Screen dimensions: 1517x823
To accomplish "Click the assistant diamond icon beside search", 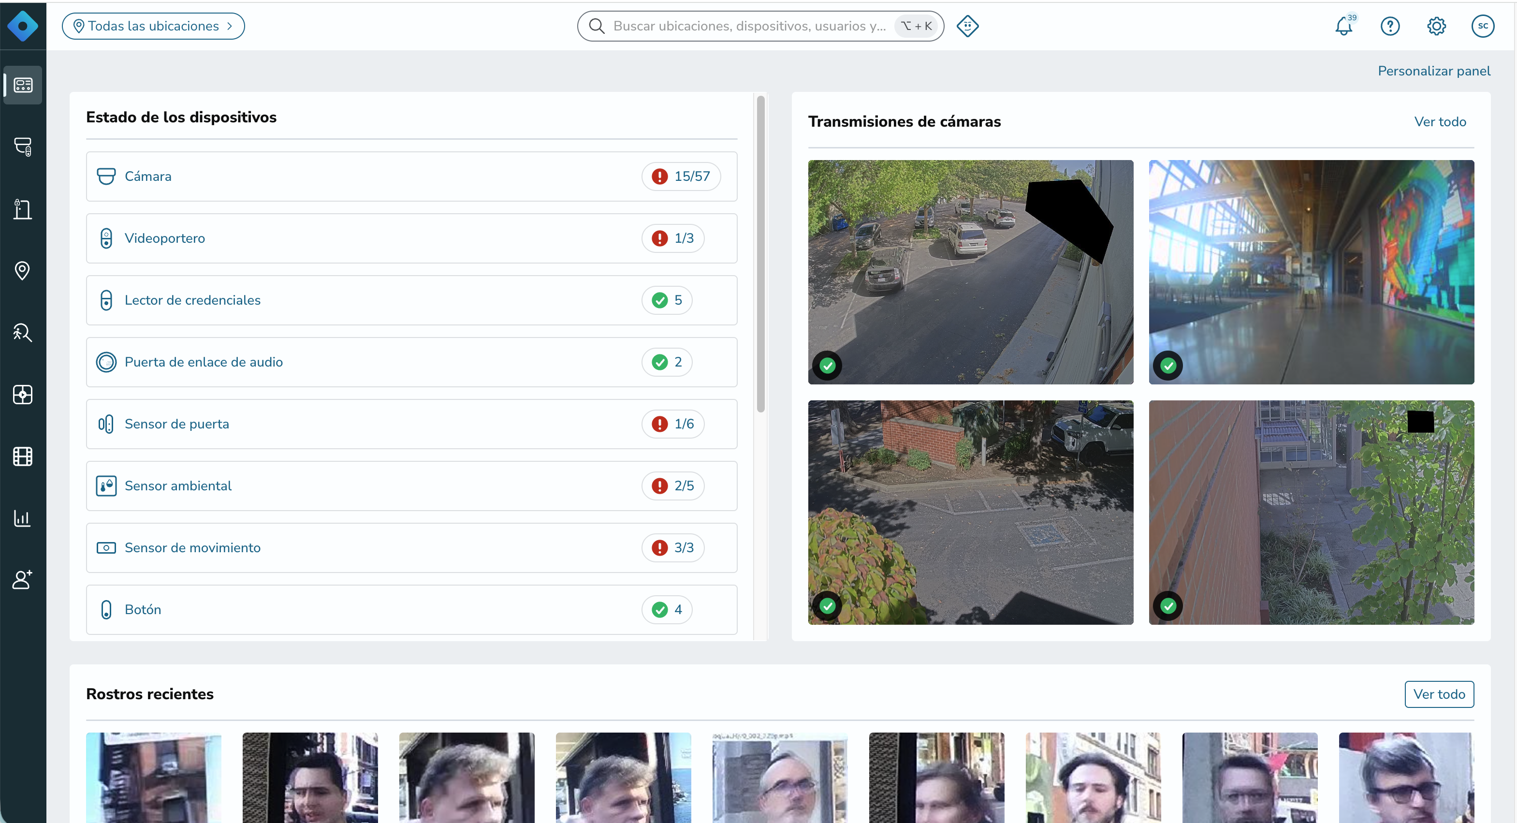I will pyautogui.click(x=967, y=26).
